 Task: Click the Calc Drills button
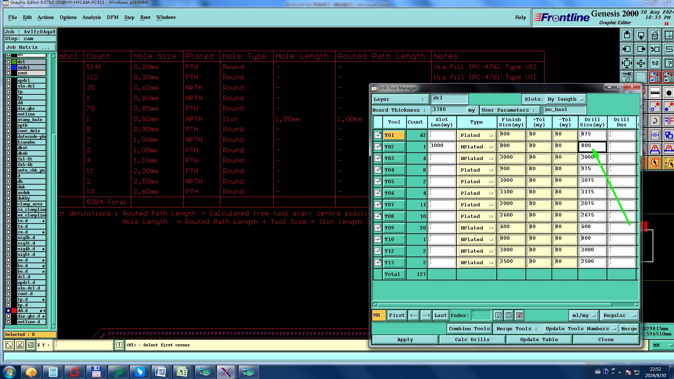pyautogui.click(x=472, y=339)
